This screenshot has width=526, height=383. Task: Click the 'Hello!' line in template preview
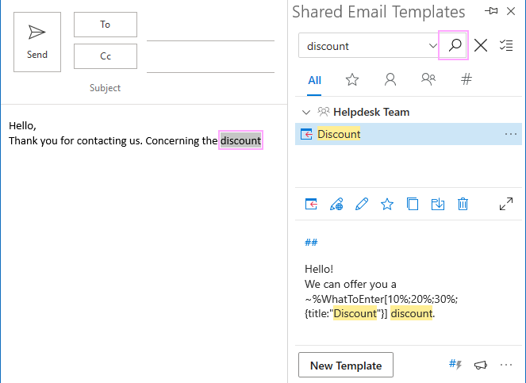tap(319, 269)
